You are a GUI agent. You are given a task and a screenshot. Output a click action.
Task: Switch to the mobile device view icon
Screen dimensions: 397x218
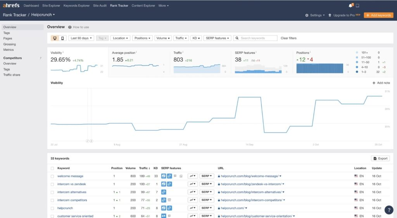tap(62, 38)
